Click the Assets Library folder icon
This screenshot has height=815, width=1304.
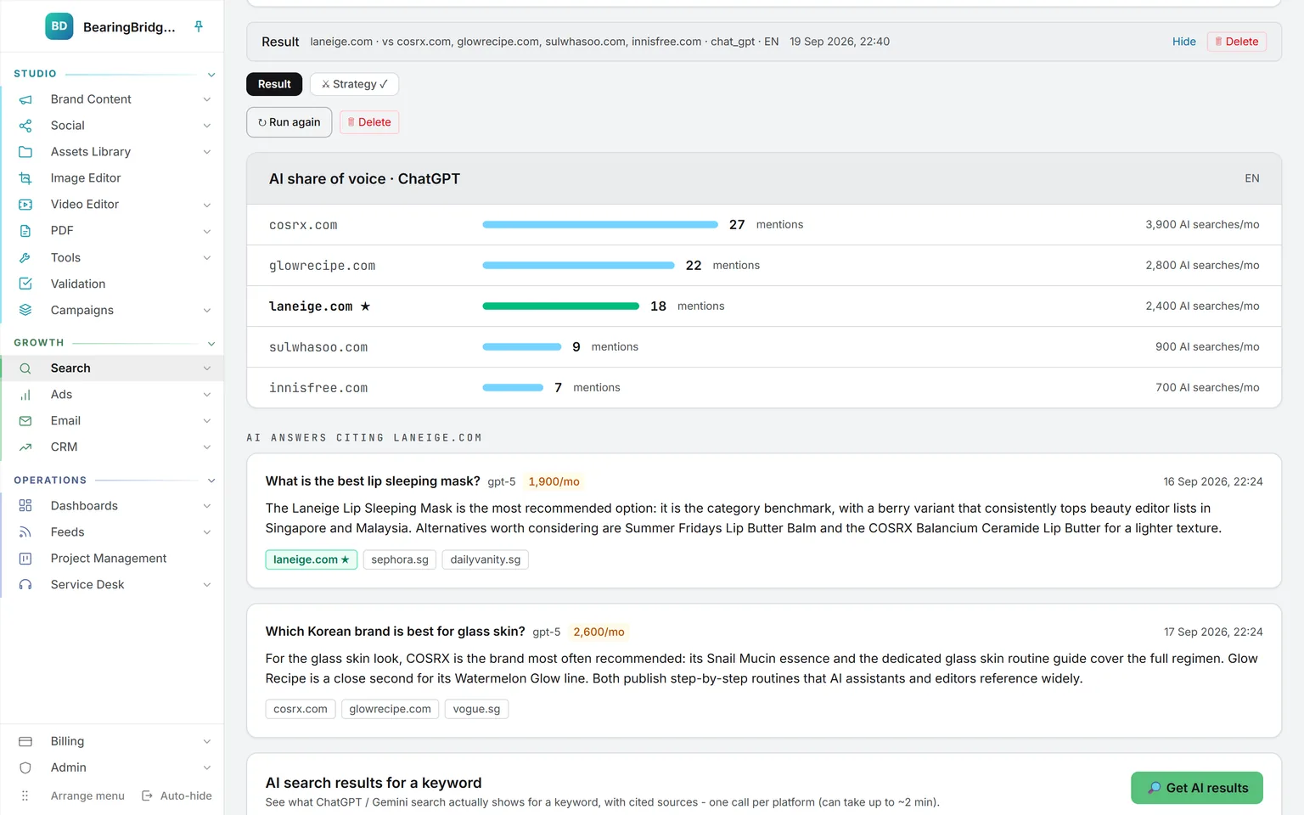pos(25,152)
